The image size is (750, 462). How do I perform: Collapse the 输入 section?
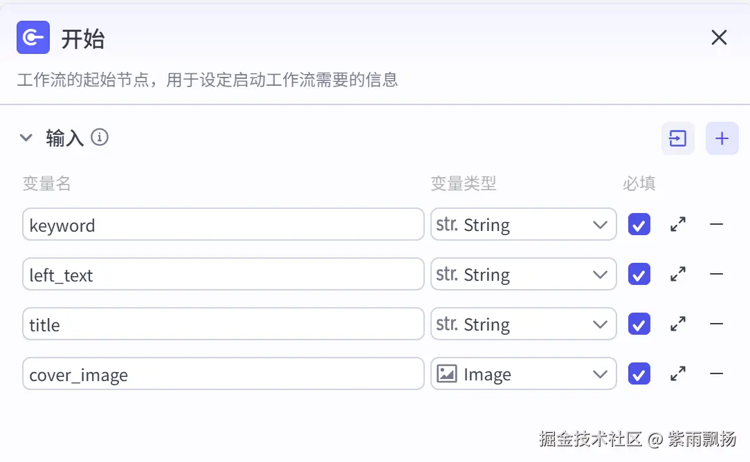(x=26, y=138)
